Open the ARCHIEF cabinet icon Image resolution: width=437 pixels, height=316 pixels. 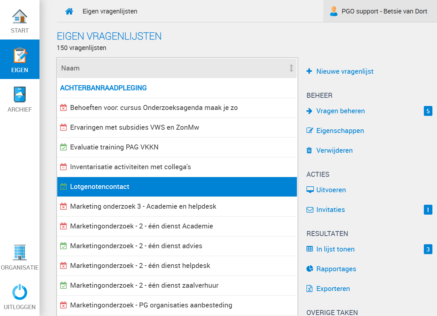[x=20, y=94]
